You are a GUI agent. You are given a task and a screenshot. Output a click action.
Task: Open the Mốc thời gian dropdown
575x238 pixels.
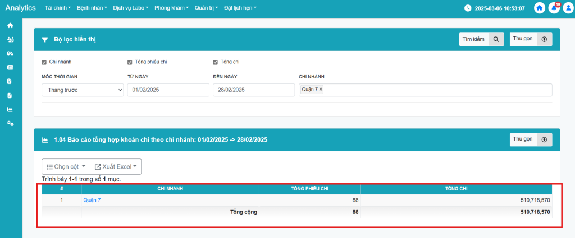click(x=83, y=90)
